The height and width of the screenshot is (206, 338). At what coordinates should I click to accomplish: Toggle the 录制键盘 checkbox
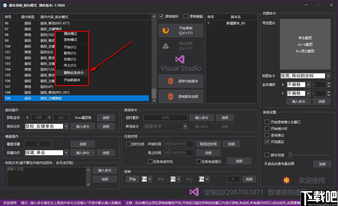coord(186,16)
